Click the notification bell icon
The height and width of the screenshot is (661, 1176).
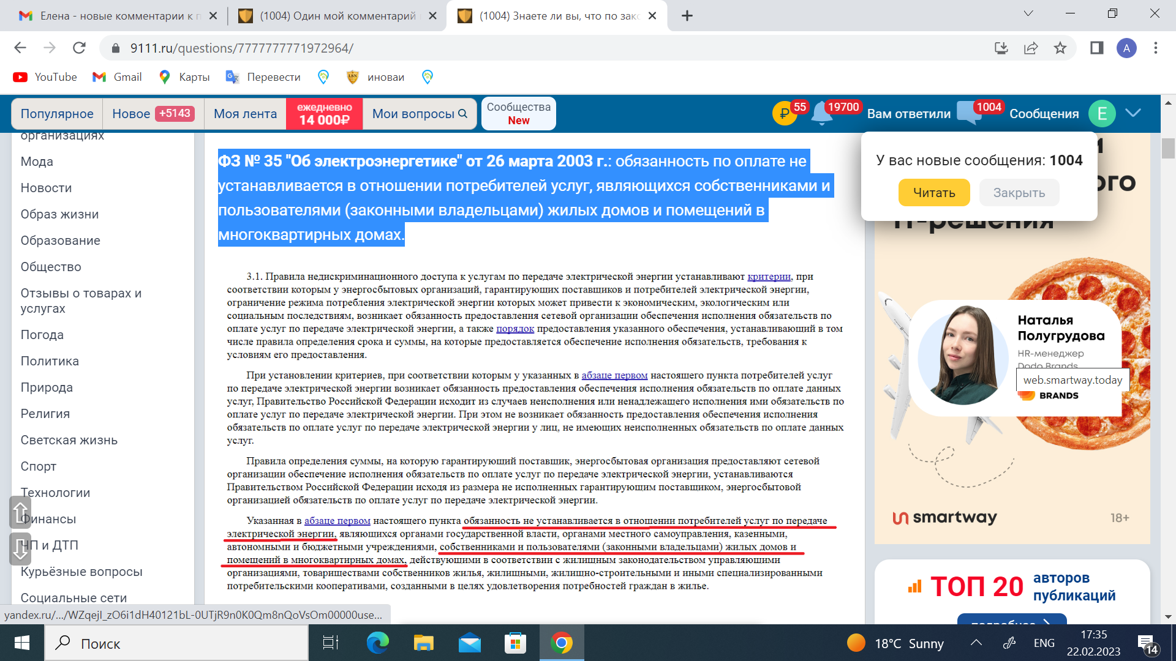click(x=821, y=114)
